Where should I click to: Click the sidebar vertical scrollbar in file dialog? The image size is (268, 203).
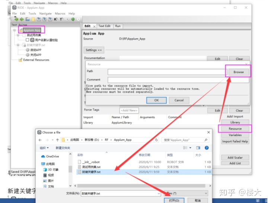70,169
